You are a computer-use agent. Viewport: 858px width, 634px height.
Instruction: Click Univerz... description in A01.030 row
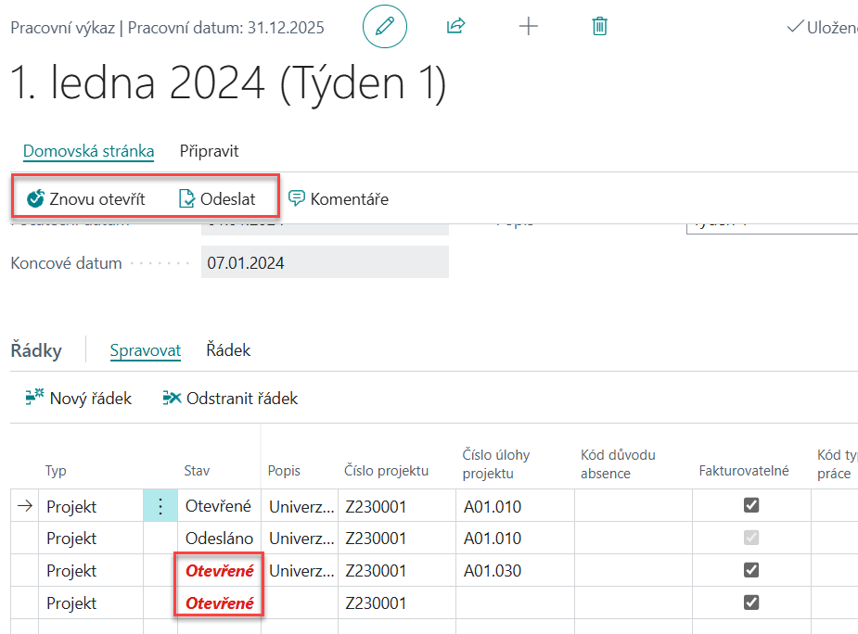[300, 571]
